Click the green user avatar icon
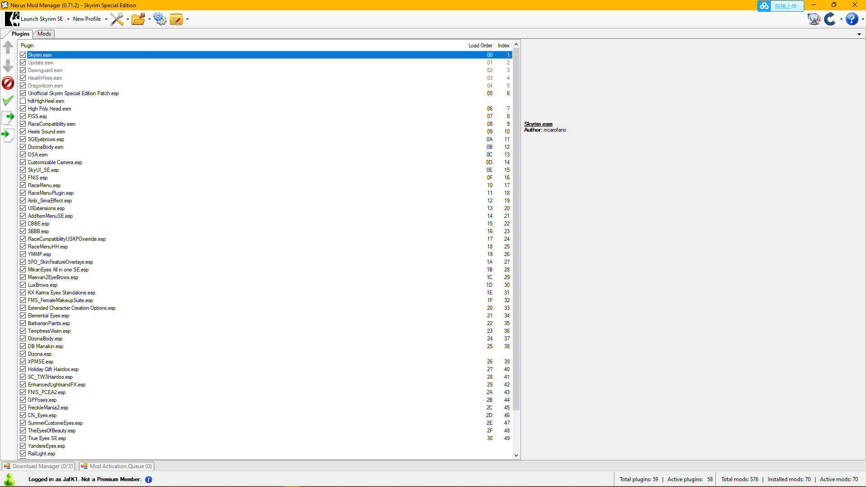This screenshot has width=866, height=487. coord(9,479)
